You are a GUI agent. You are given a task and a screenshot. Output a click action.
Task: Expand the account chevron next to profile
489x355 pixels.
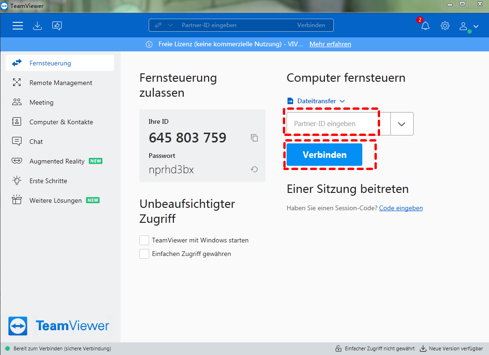(x=476, y=26)
